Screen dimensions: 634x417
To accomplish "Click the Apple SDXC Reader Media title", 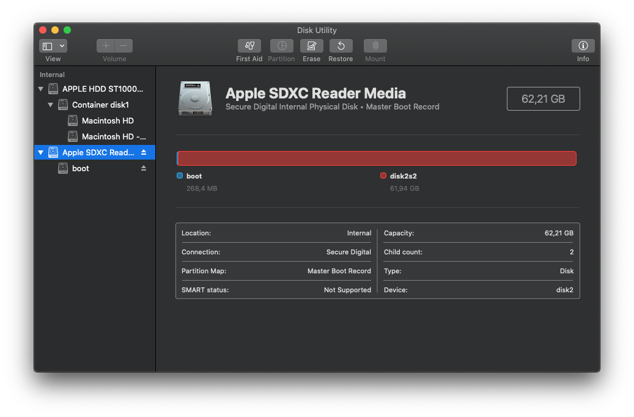I will point(315,94).
